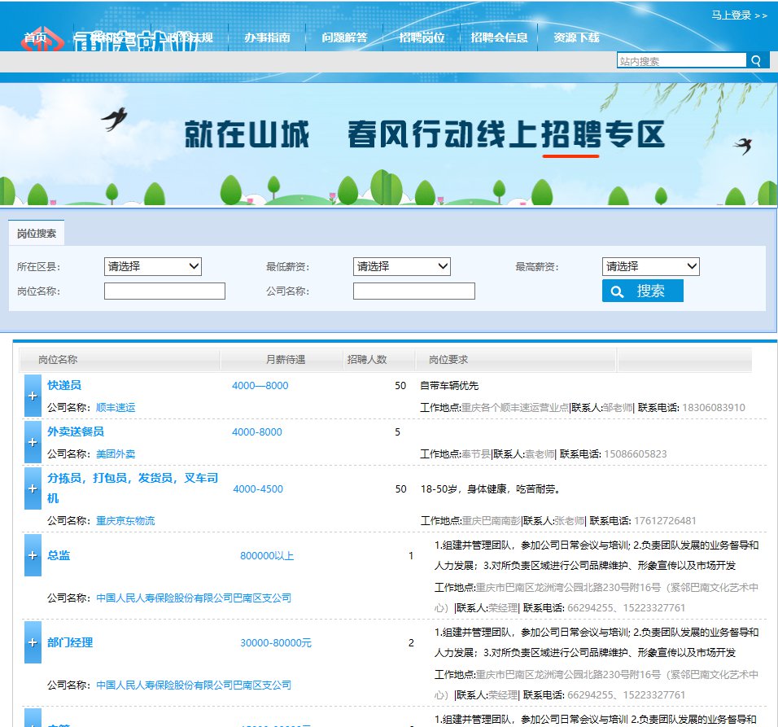Viewport: 778px width, 727px height.
Task: Focus the 岗位名称 input field
Action: pos(164,291)
